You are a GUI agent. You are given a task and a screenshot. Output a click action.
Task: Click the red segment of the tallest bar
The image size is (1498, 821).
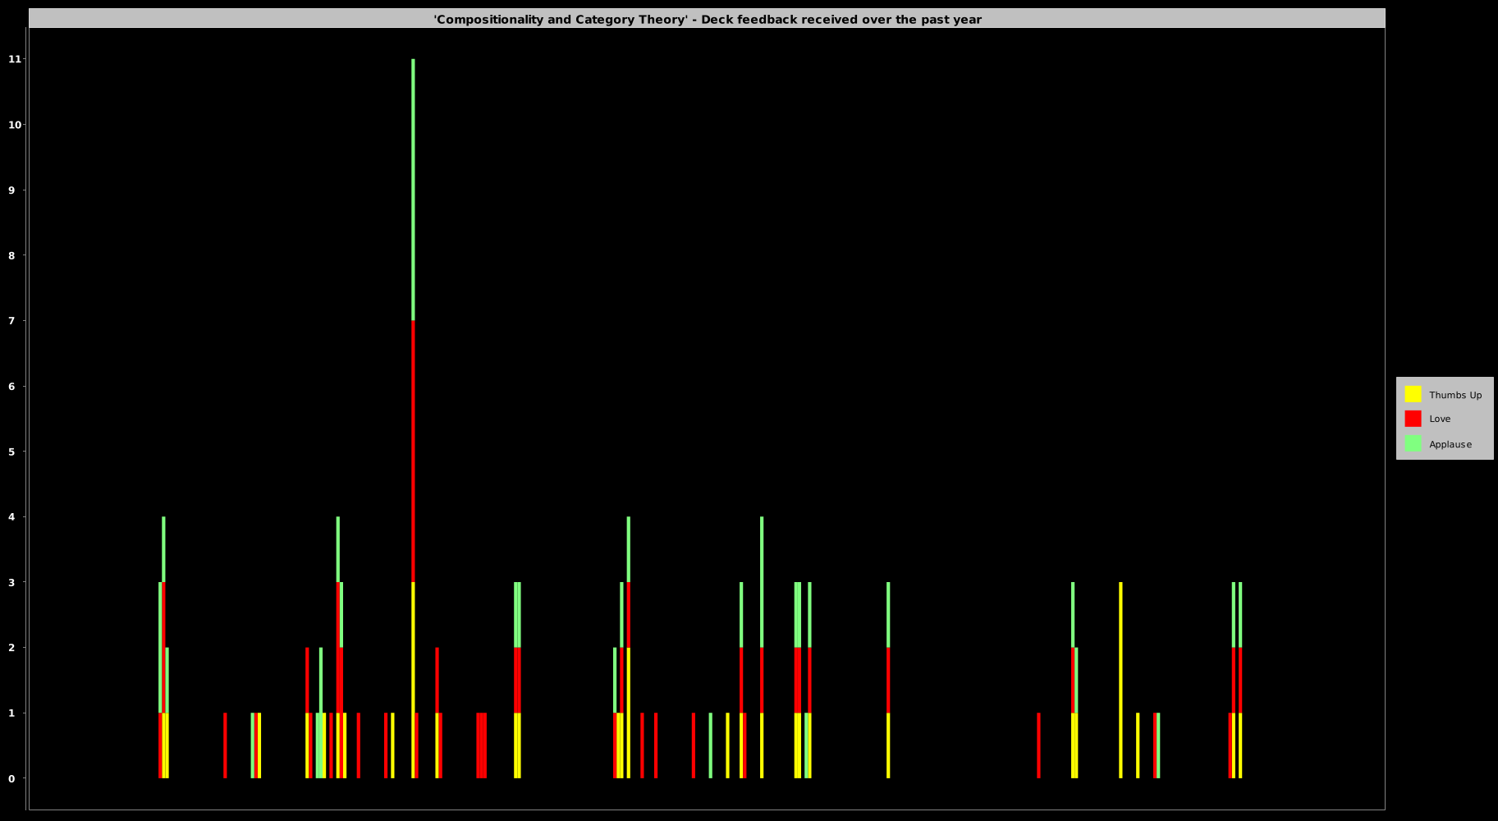tap(413, 452)
